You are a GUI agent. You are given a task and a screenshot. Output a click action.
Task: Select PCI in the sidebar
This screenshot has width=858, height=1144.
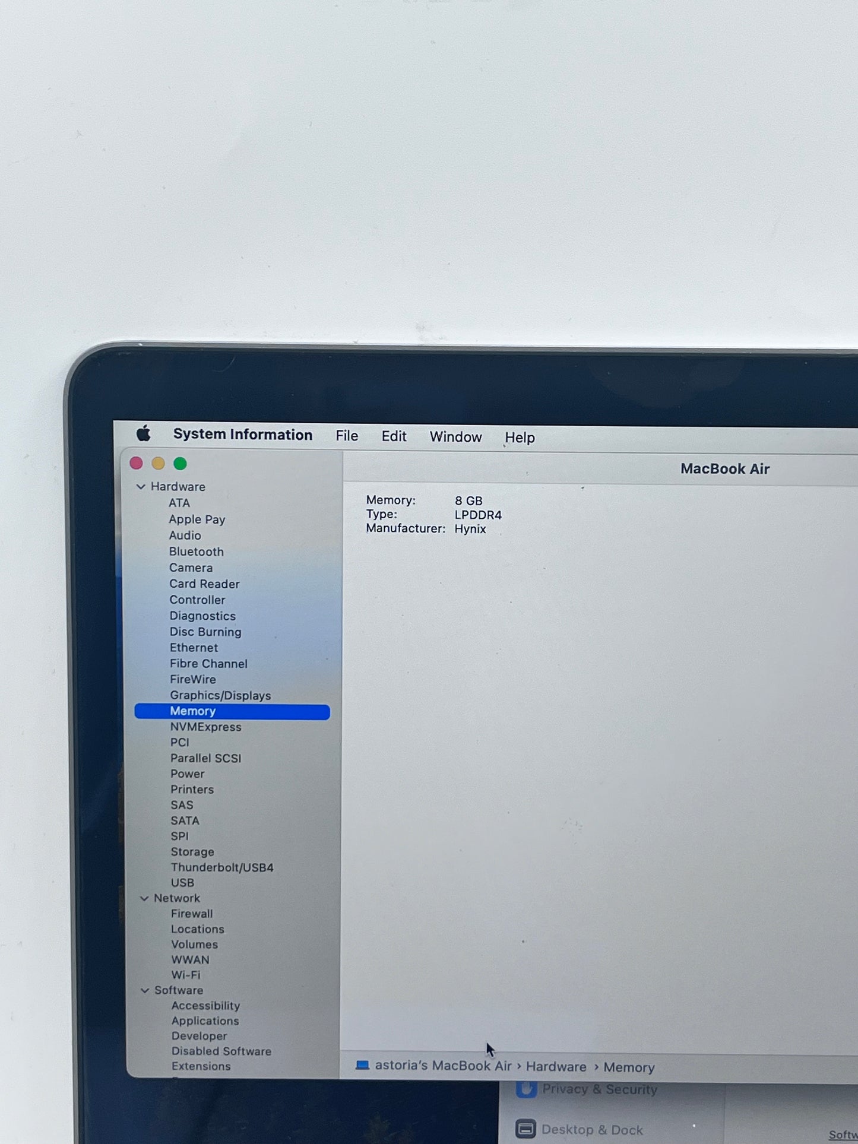click(180, 742)
